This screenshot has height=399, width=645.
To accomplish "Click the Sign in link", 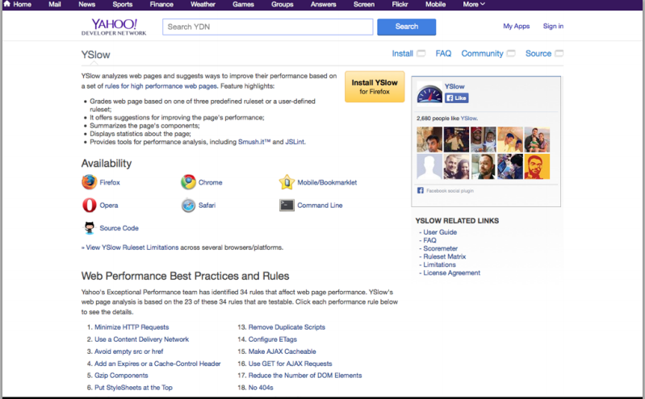I will click(553, 26).
